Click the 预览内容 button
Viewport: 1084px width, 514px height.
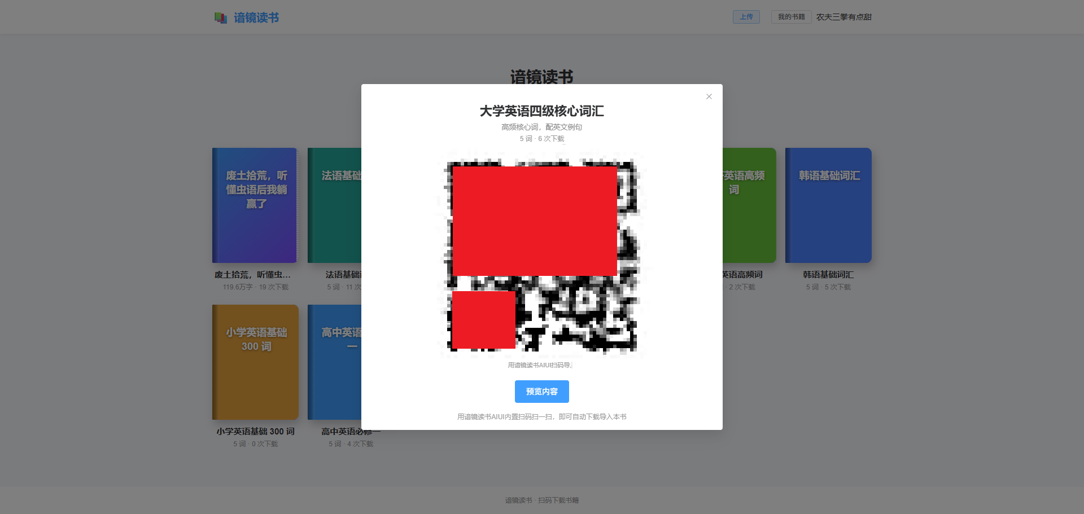[542, 392]
